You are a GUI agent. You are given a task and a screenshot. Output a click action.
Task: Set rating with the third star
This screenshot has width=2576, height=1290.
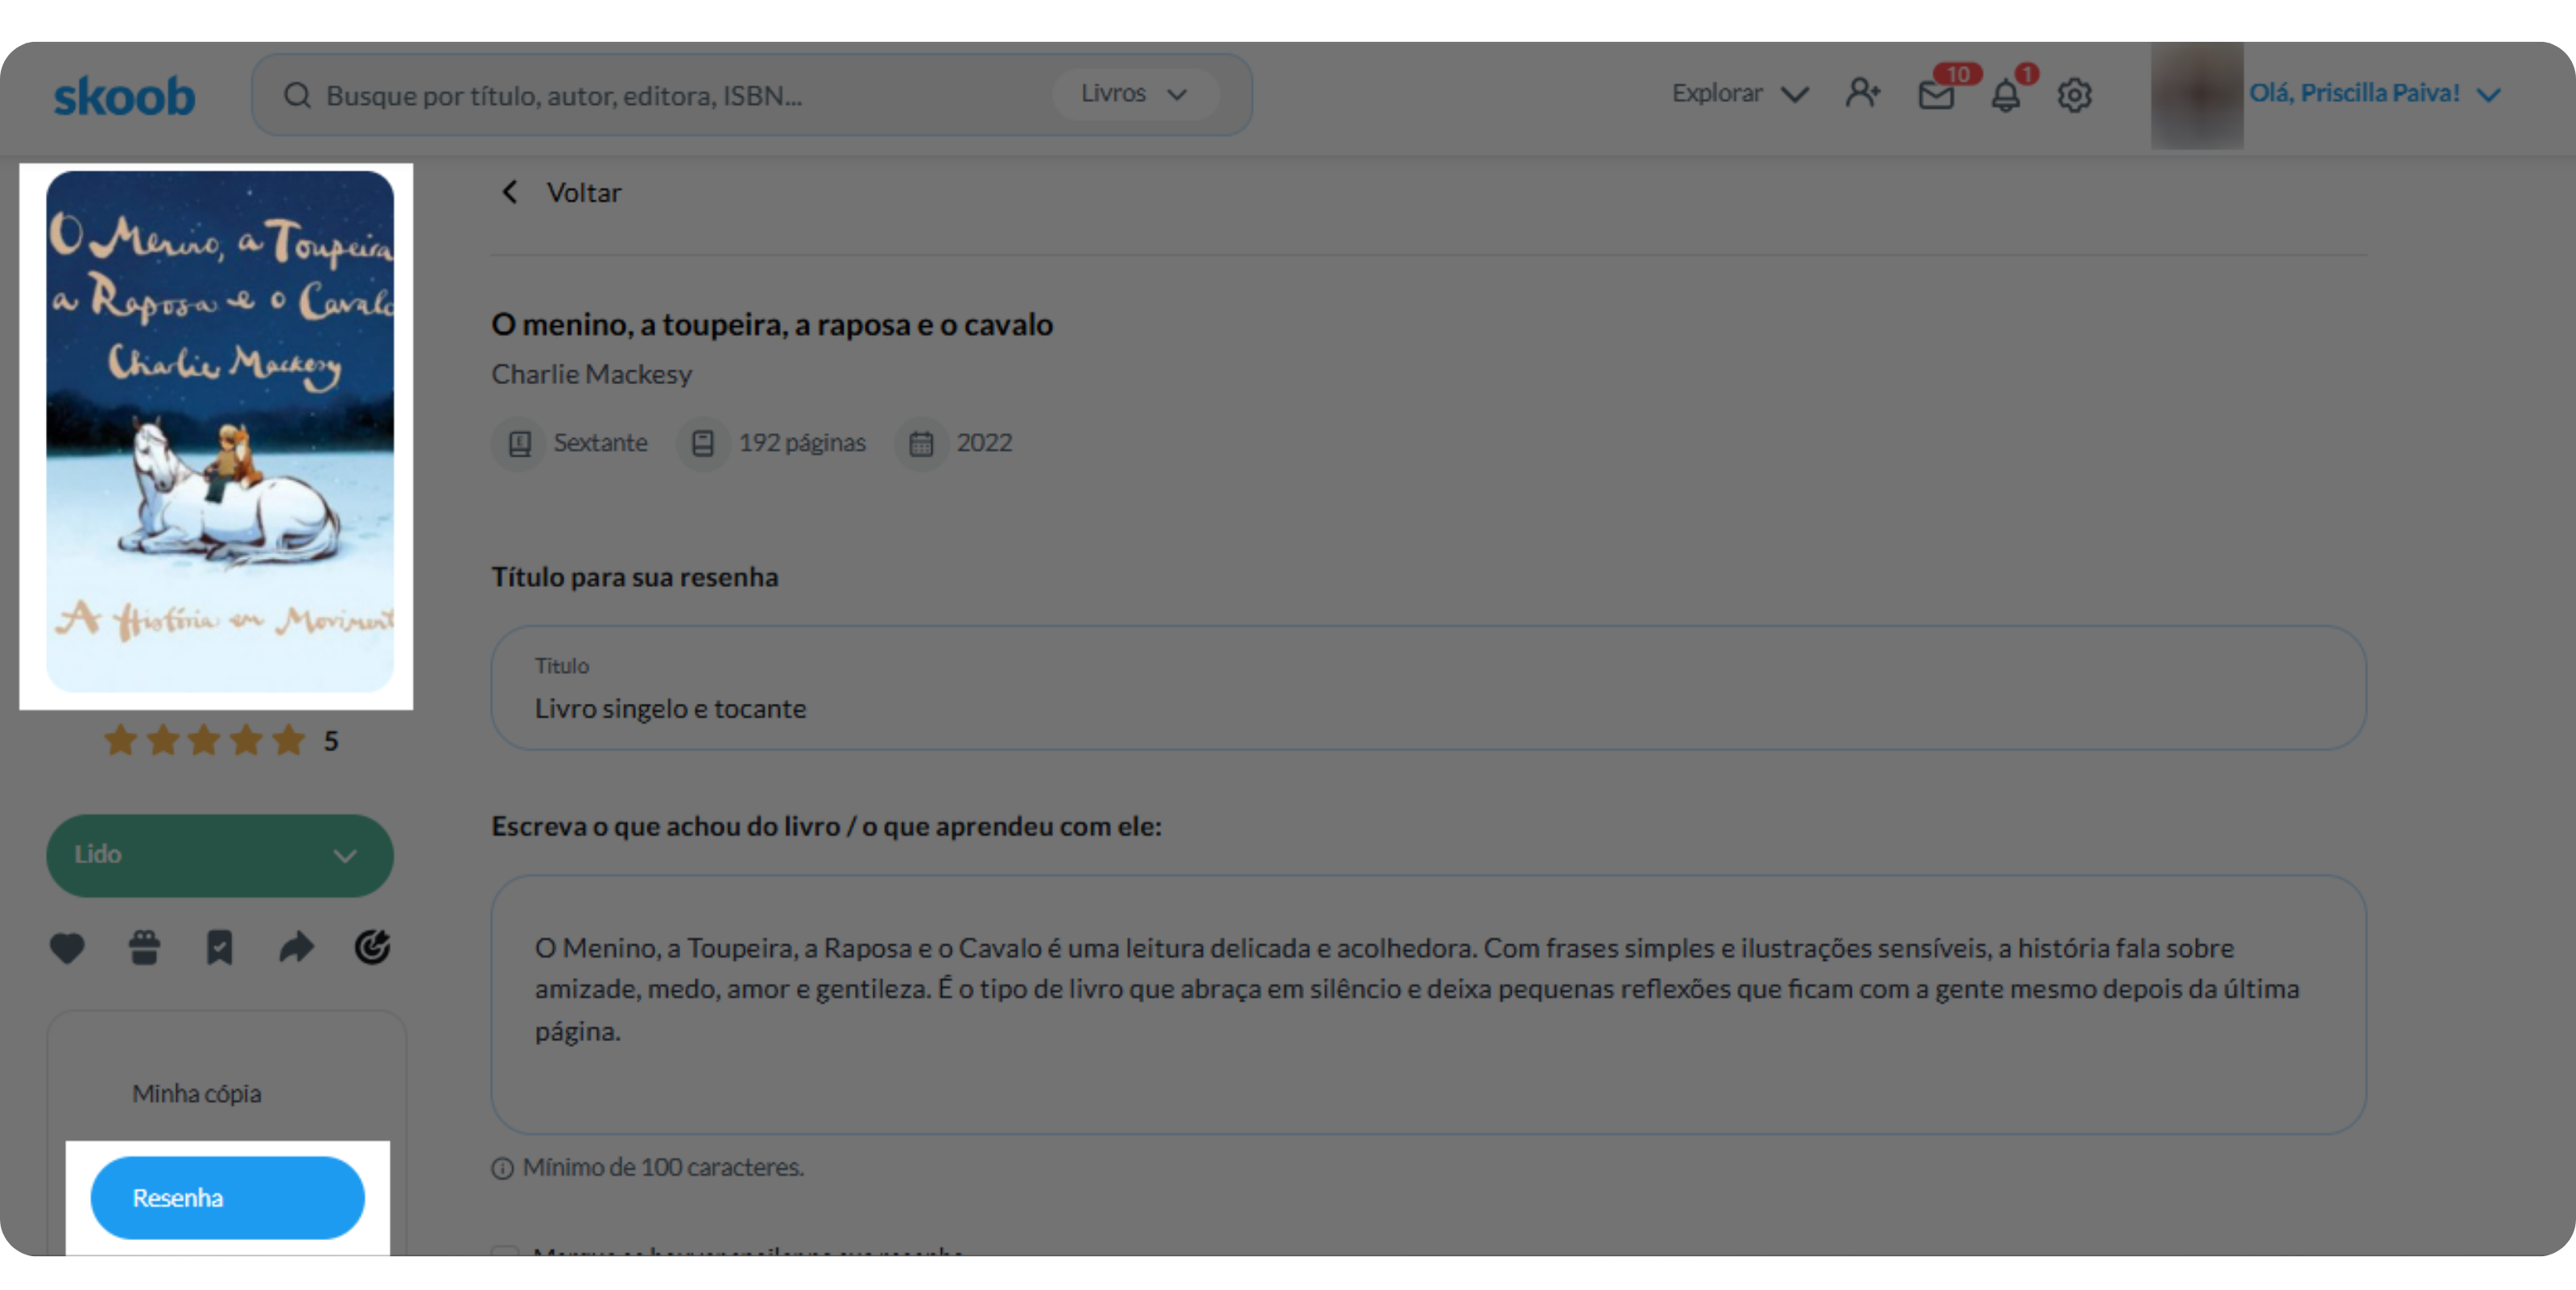[204, 740]
